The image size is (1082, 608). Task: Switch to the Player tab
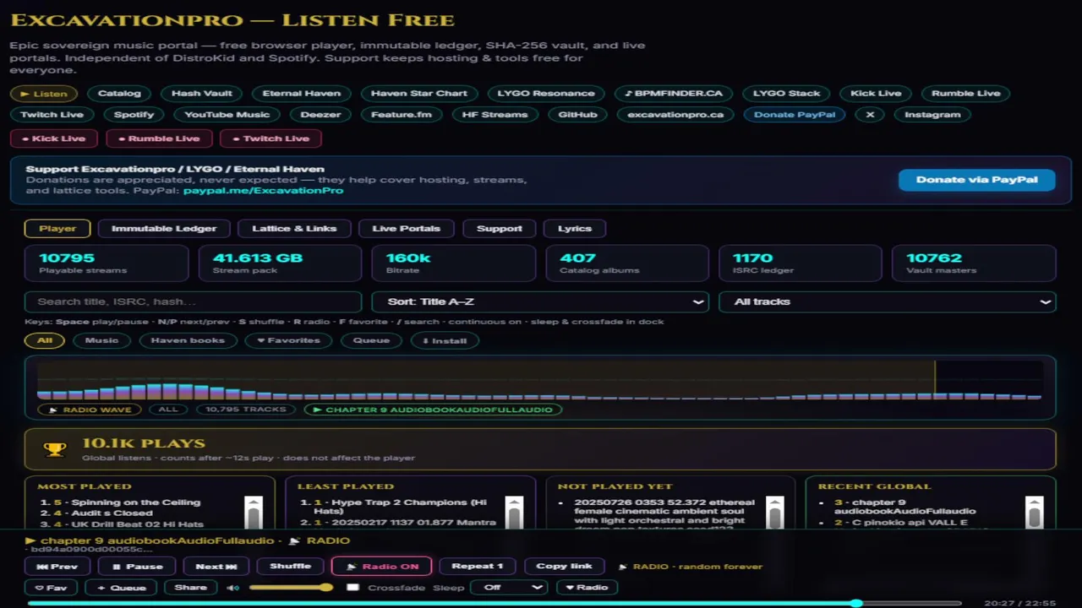57,228
